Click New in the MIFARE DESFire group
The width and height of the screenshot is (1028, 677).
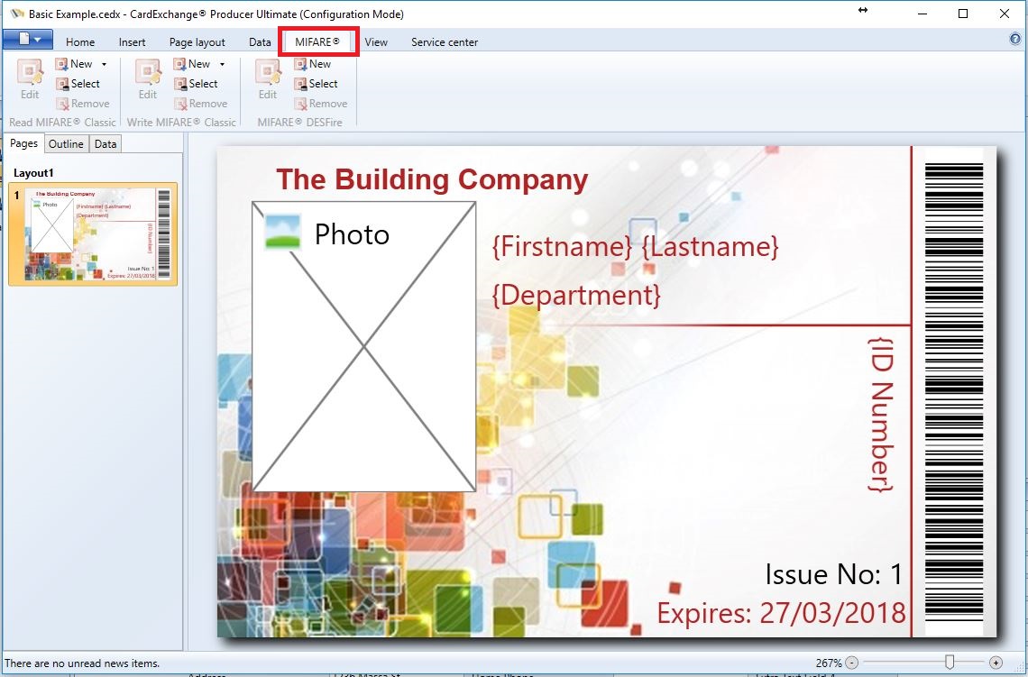[x=313, y=64]
